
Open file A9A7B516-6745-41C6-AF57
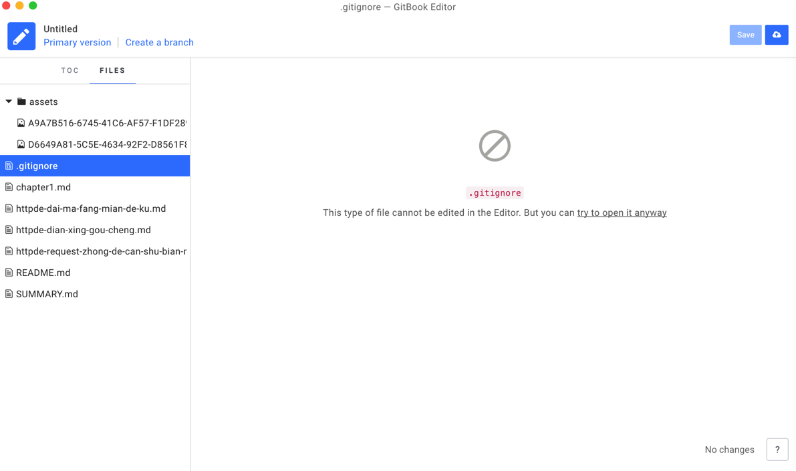coord(95,123)
